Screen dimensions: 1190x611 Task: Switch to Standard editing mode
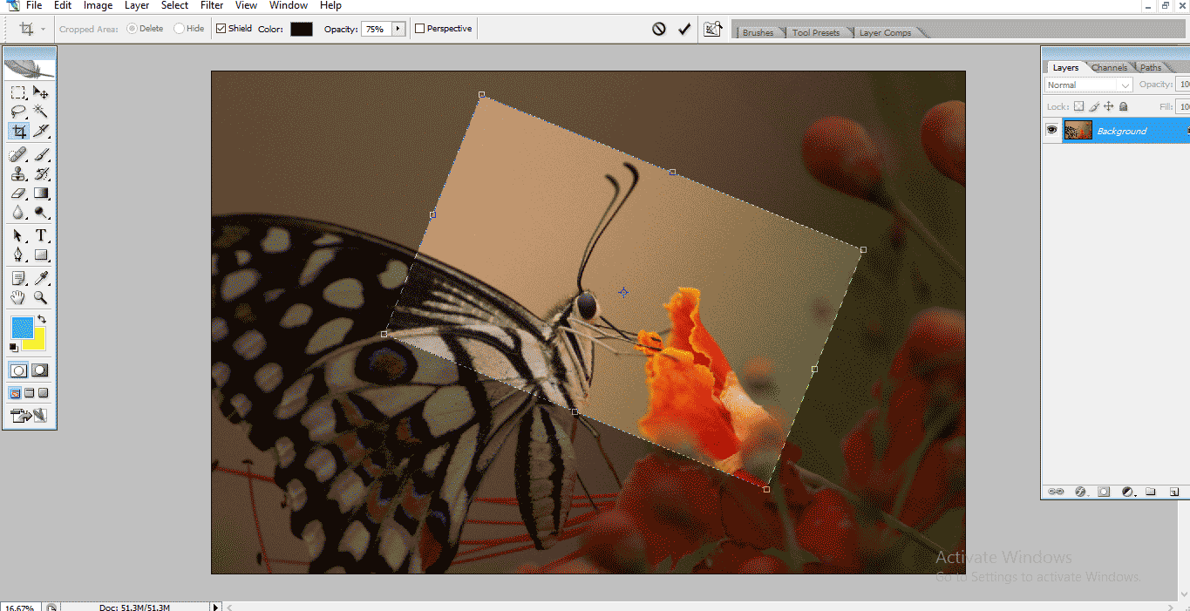(17, 370)
